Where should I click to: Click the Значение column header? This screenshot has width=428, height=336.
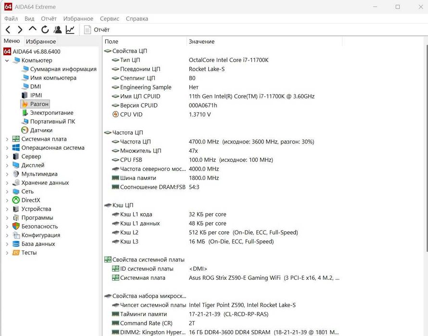point(264,41)
